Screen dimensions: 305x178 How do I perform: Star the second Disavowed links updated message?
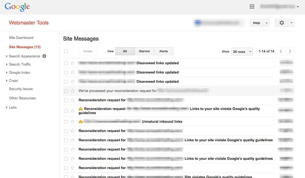73,72
